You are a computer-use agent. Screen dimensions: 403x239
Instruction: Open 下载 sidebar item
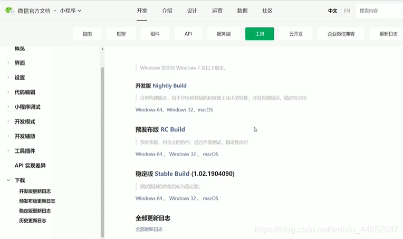pos(20,180)
